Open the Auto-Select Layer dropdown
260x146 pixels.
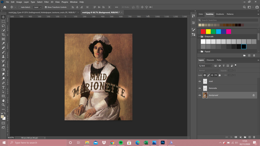point(37,7)
